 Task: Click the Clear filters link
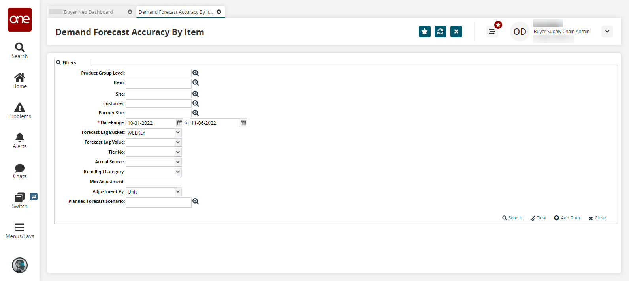point(541,218)
